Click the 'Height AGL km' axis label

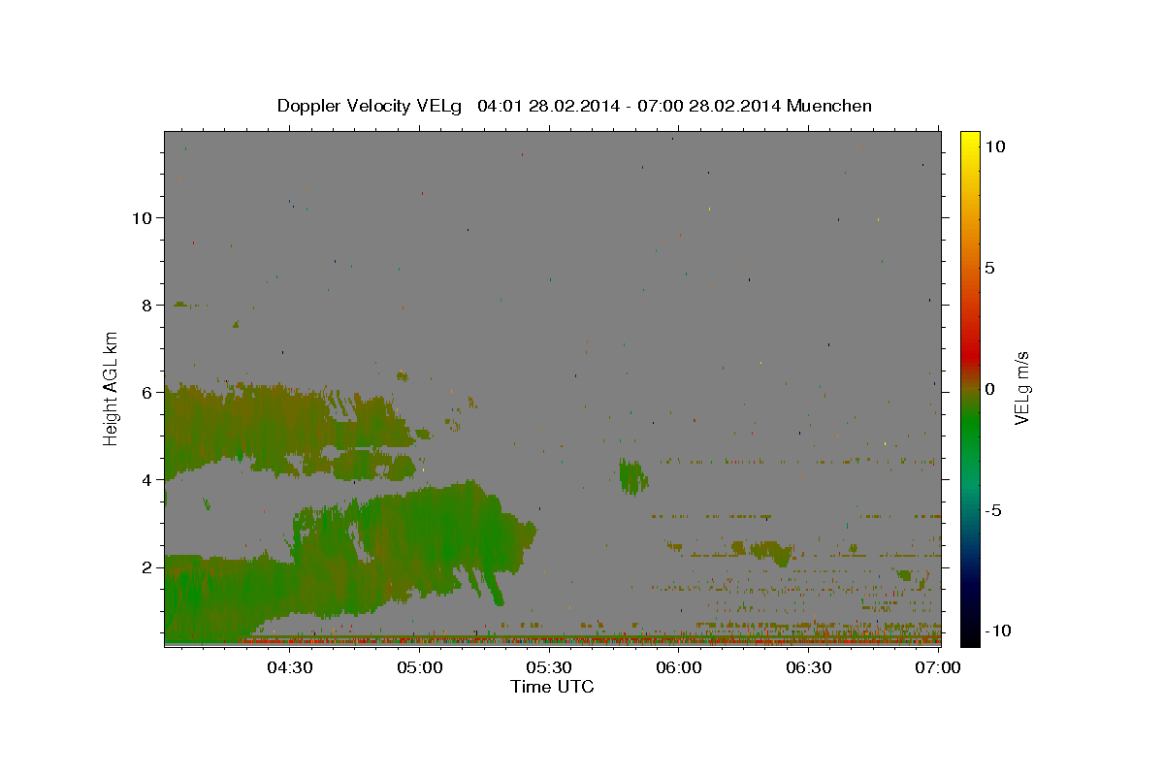(x=112, y=388)
